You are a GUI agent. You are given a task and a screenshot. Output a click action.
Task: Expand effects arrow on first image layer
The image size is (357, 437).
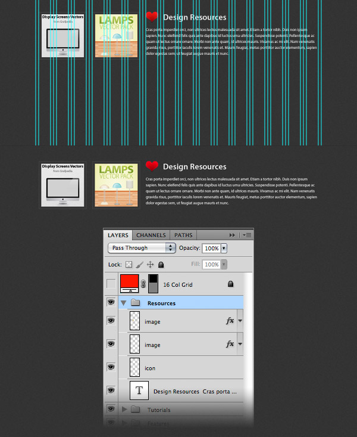coord(240,321)
